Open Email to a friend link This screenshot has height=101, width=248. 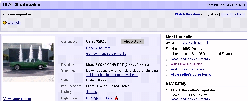[233, 14]
